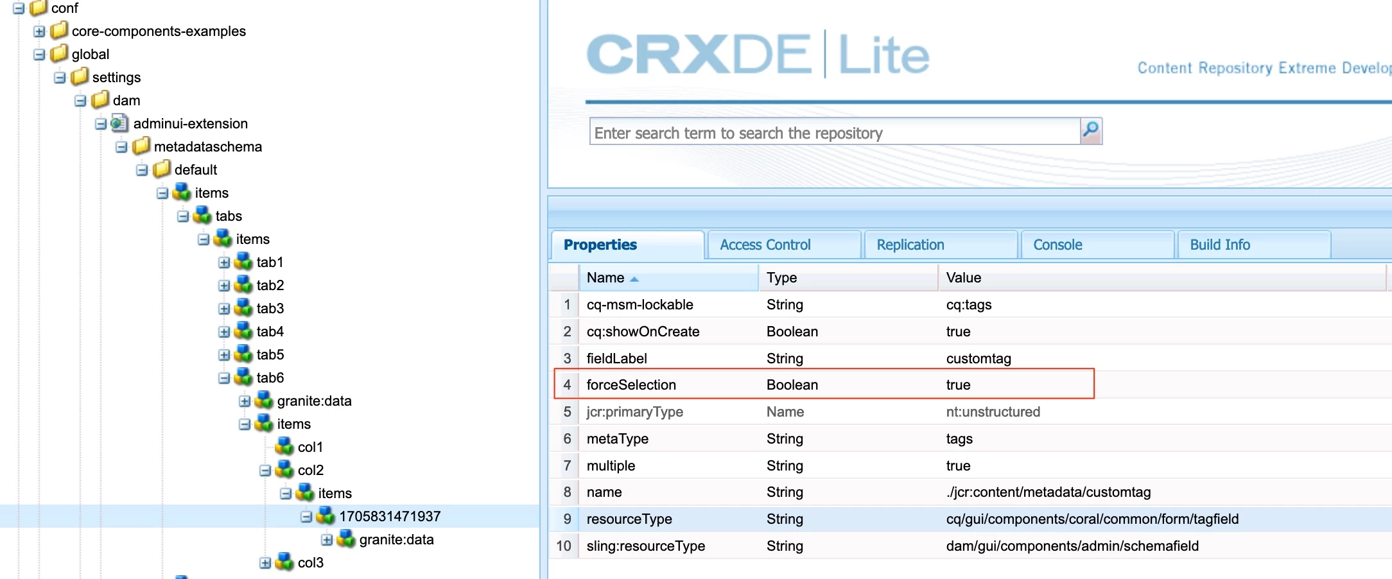The width and height of the screenshot is (1392, 579).
Task: Click the tab2 node cube icon
Action: point(243,285)
